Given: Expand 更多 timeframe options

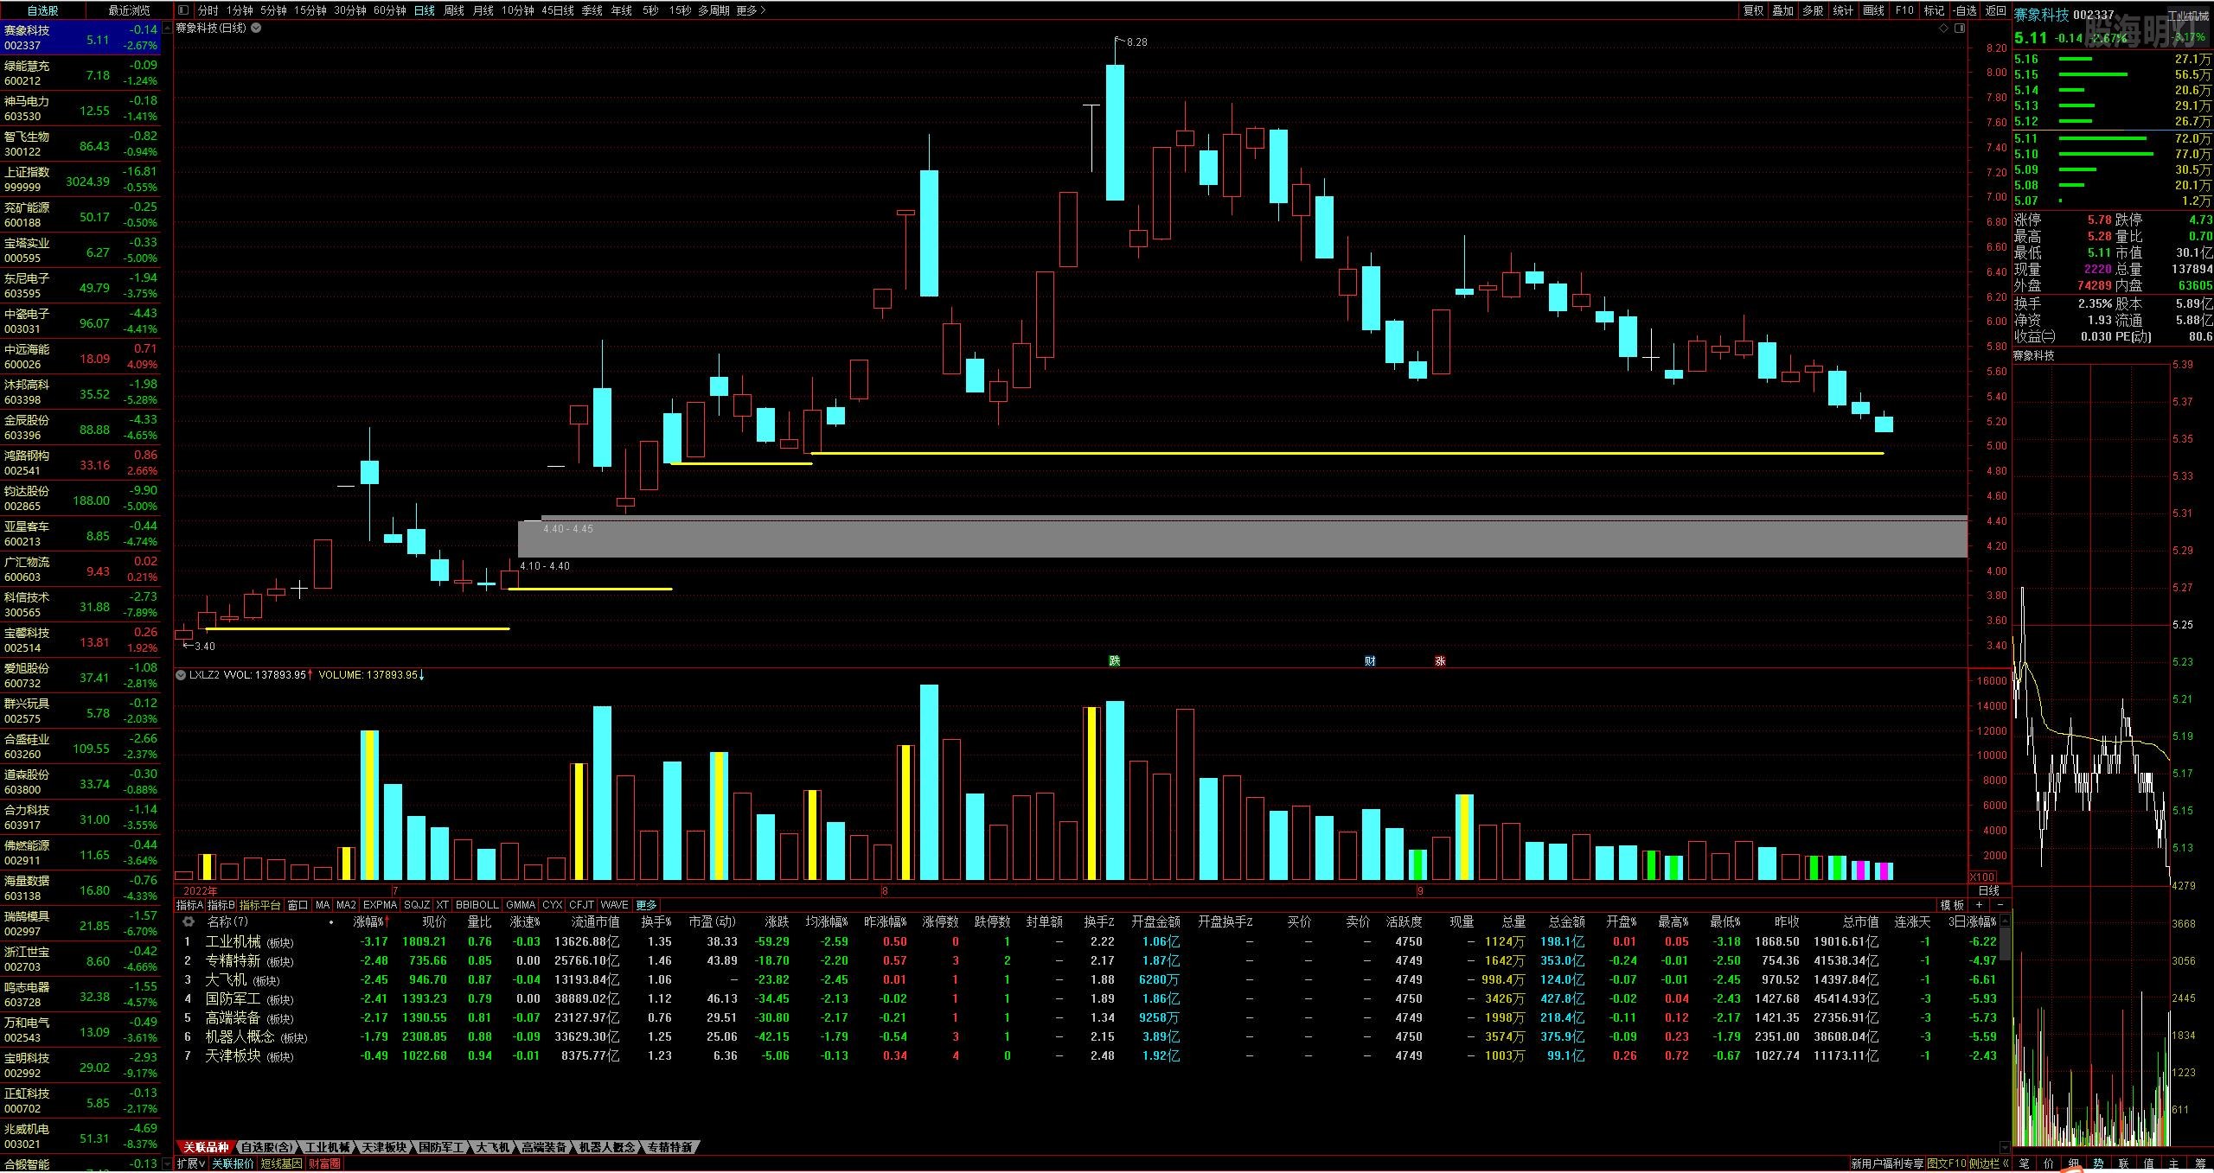Looking at the screenshot, I should [x=751, y=10].
